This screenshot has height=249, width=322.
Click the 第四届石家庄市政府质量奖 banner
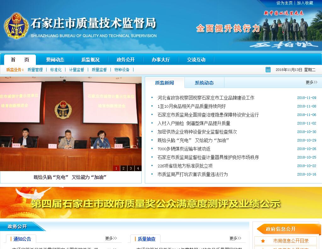coord(161,203)
